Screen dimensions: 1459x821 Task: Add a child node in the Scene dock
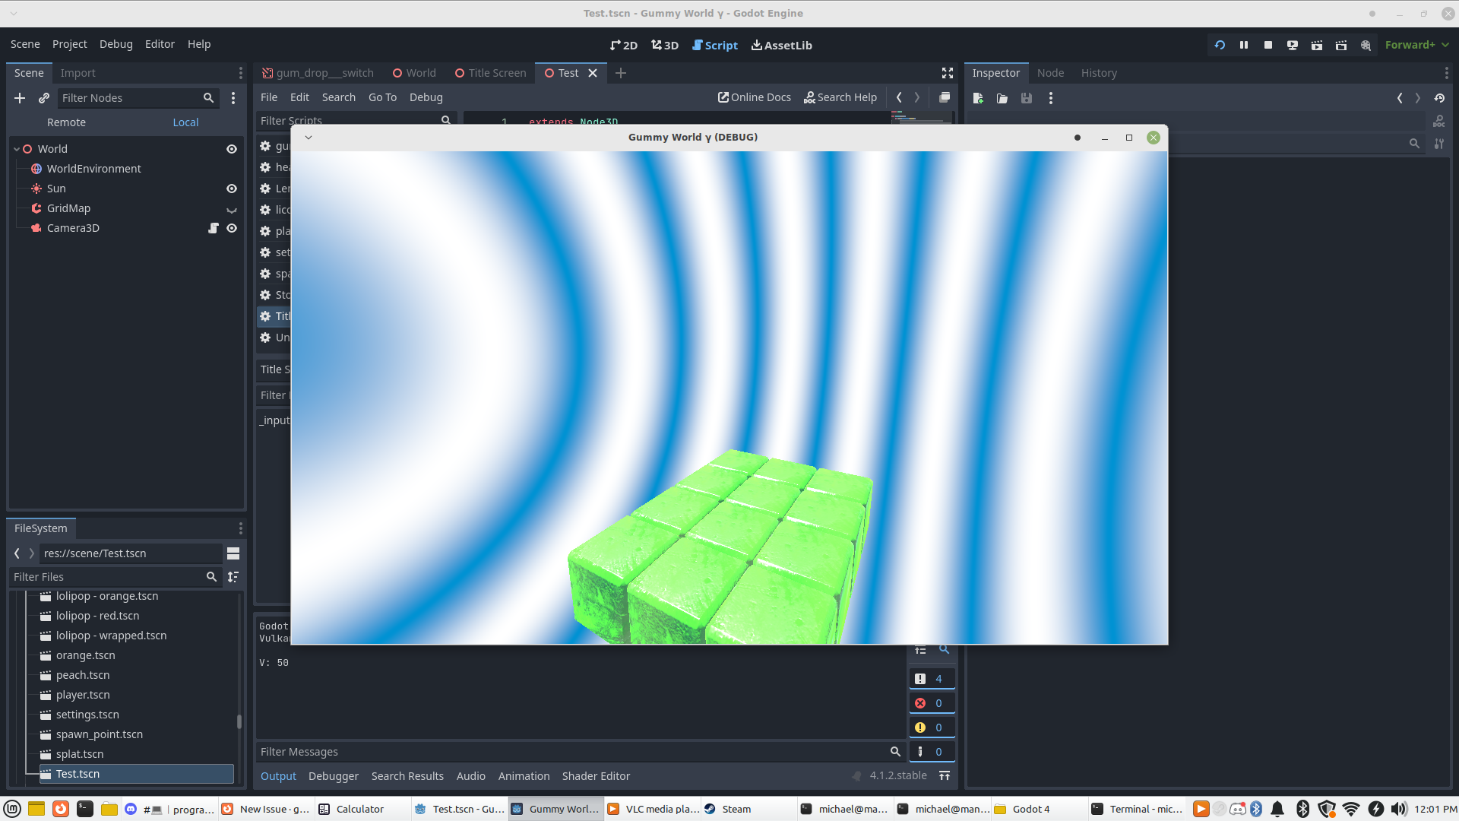[x=20, y=98]
